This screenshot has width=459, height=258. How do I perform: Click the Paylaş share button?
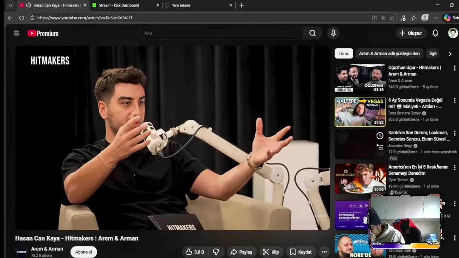pos(241,252)
